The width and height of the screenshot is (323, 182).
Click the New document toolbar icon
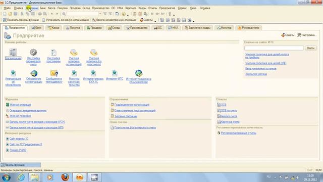(5, 14)
